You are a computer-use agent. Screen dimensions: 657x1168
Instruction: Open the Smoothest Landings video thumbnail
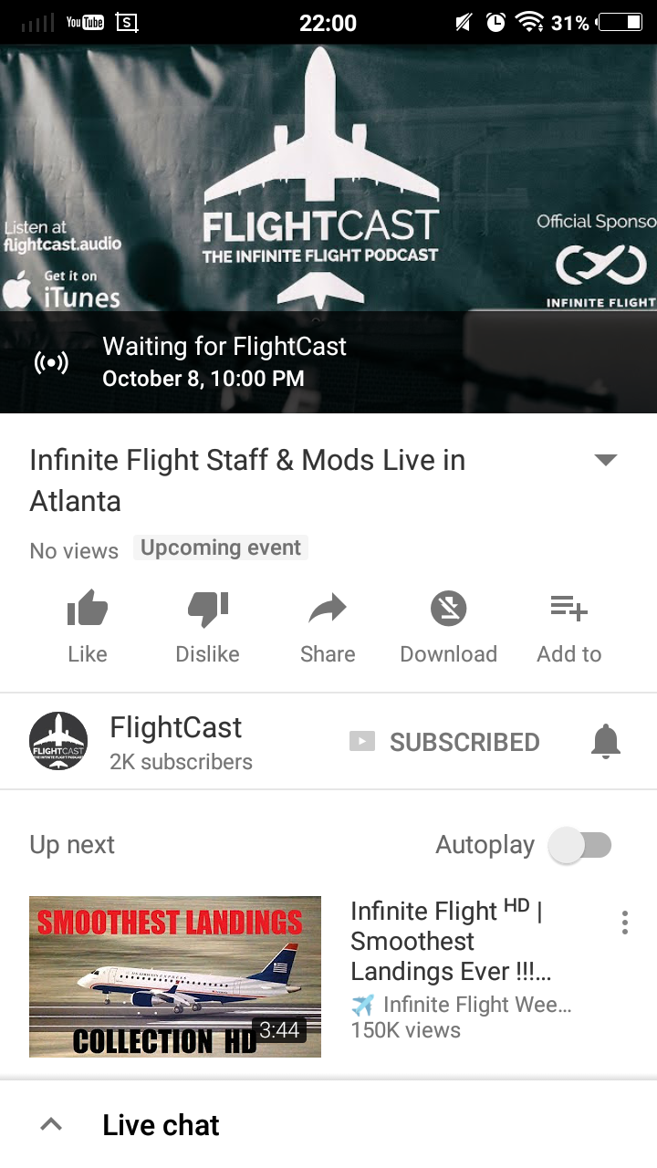(x=175, y=976)
